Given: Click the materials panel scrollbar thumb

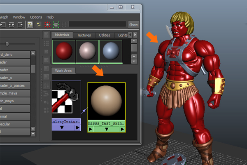Looking at the screenshot, I should (x=134, y=48).
